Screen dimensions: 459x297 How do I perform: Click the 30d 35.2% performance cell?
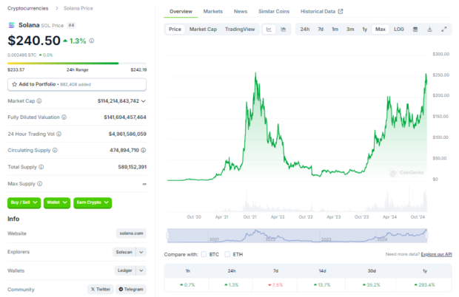372,284
